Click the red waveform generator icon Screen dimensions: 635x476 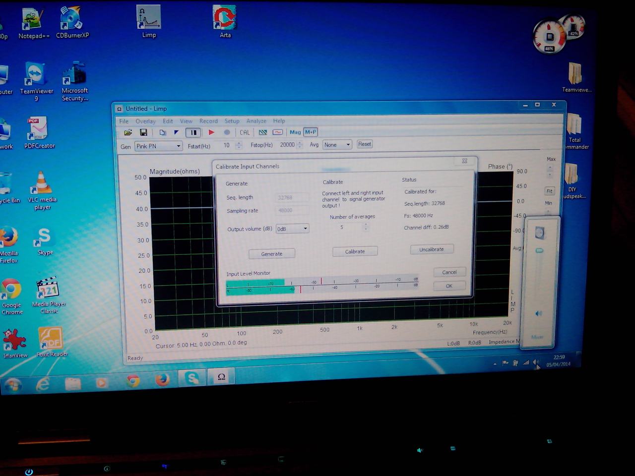click(278, 132)
